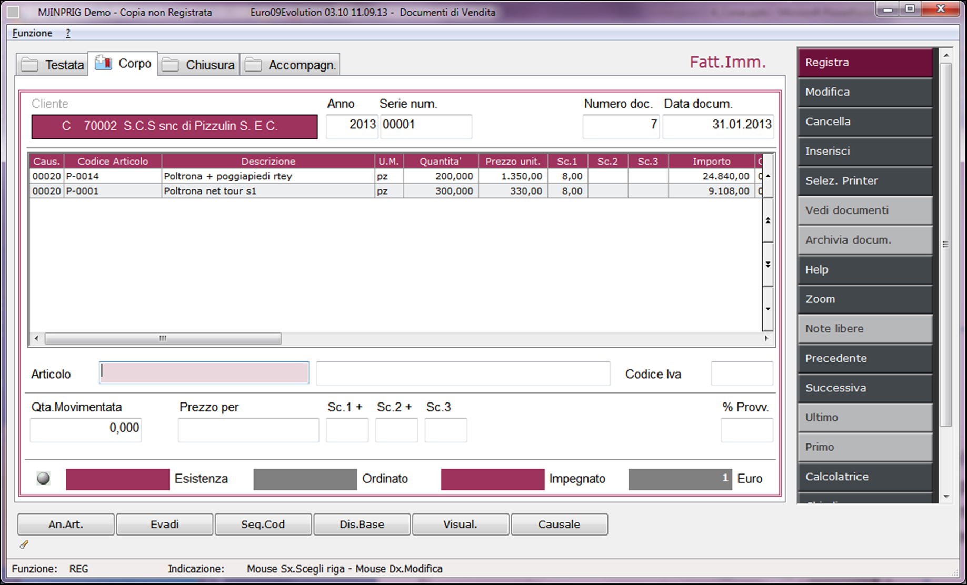
Task: Click the Registra button
Action: [x=865, y=63]
